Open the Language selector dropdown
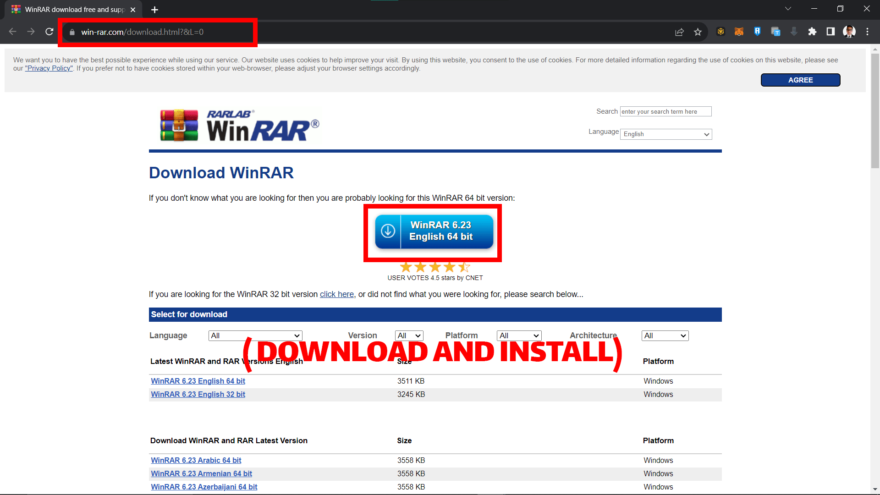 coord(665,134)
